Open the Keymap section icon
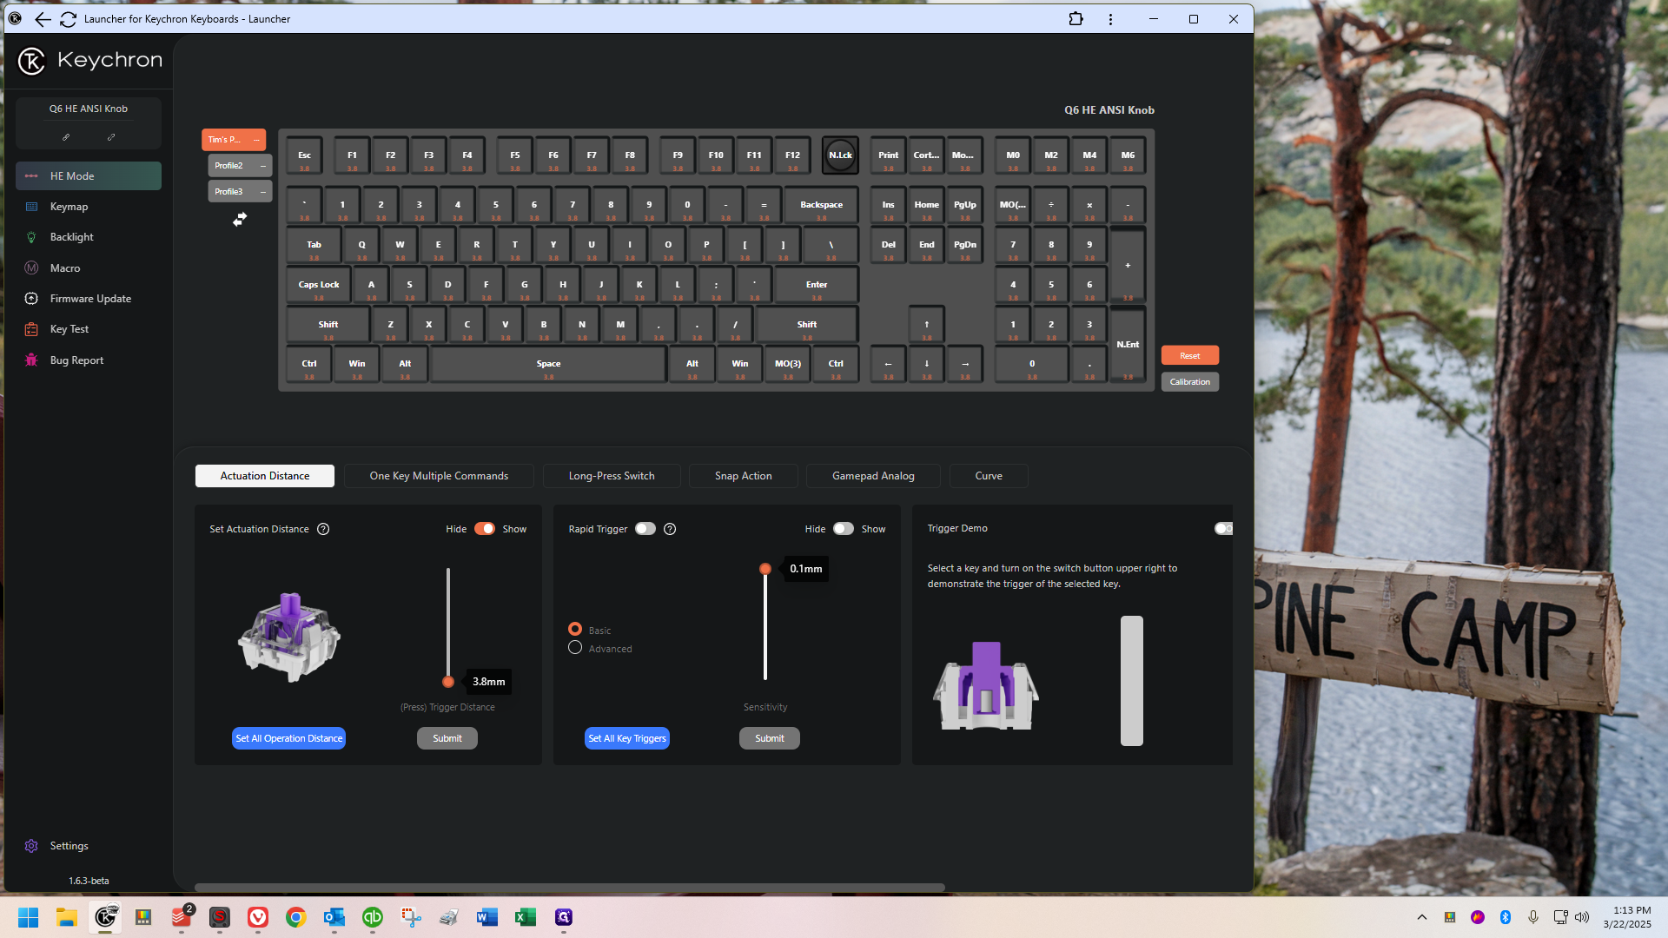The width and height of the screenshot is (1668, 938). tap(32, 207)
